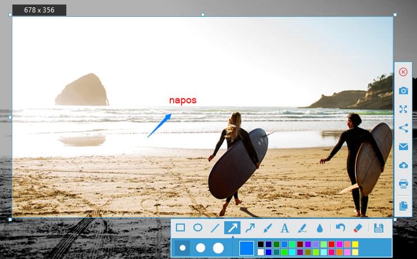Viewport: 417px width, 259px height.
Task: Select the Text tool
Action: click(285, 228)
